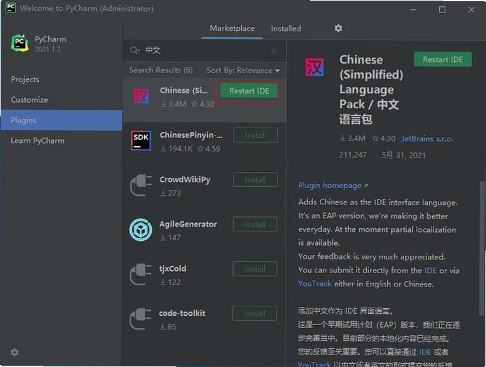The width and height of the screenshot is (486, 367).
Task: Select the CrowdWikiPy result name
Action: pyautogui.click(x=185, y=180)
